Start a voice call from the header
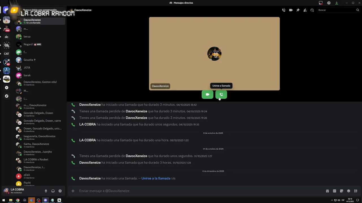Image resolution: width=362 pixels, height=203 pixels. pos(284,10)
